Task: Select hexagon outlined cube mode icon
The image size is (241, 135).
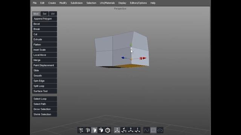Action: click(108, 130)
